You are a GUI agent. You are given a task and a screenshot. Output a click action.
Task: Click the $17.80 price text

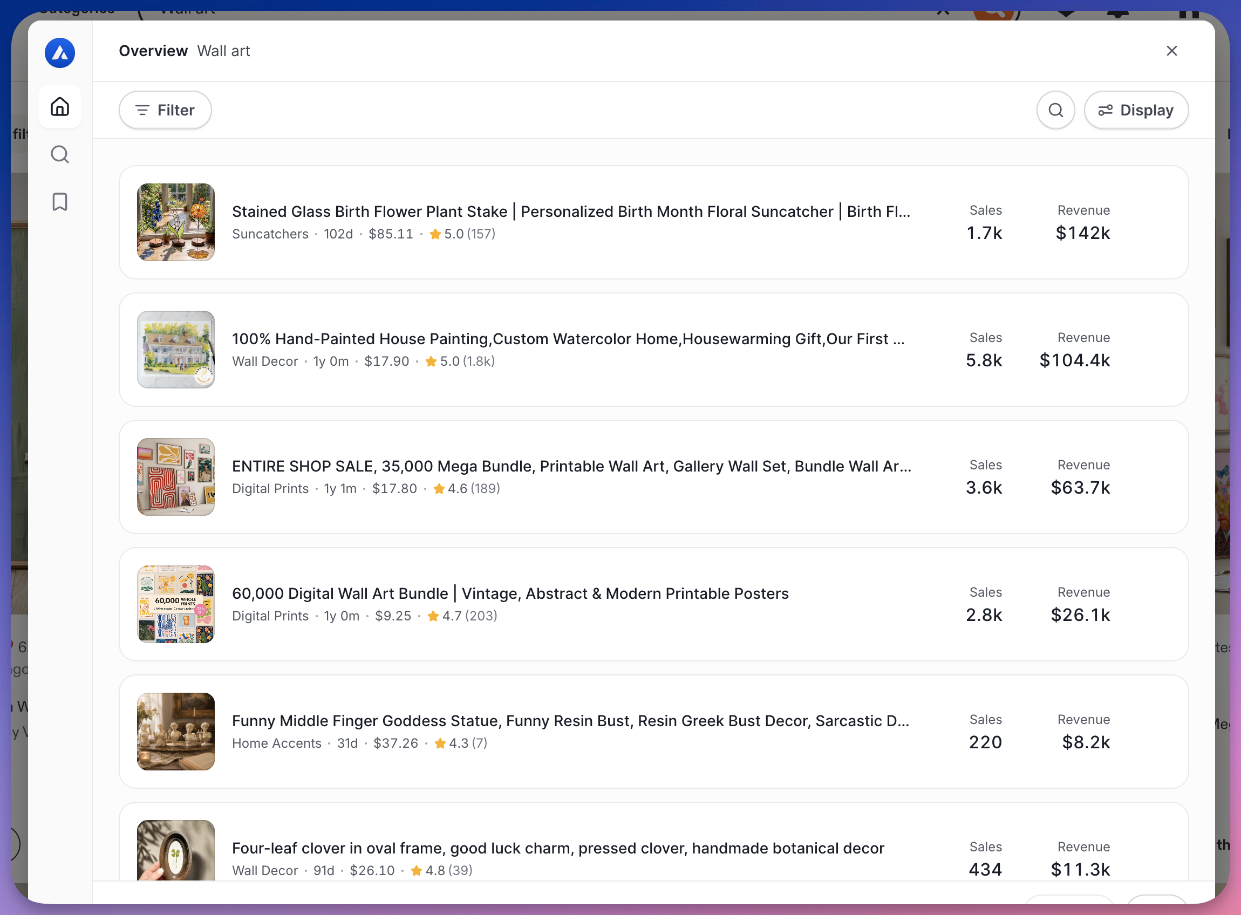394,489
